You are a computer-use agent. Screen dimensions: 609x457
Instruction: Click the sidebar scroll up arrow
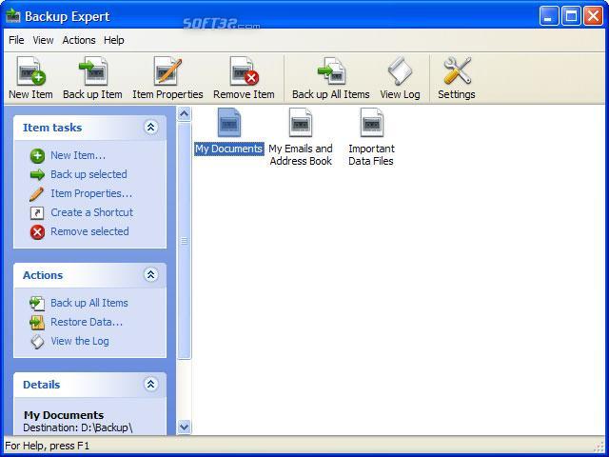184,114
